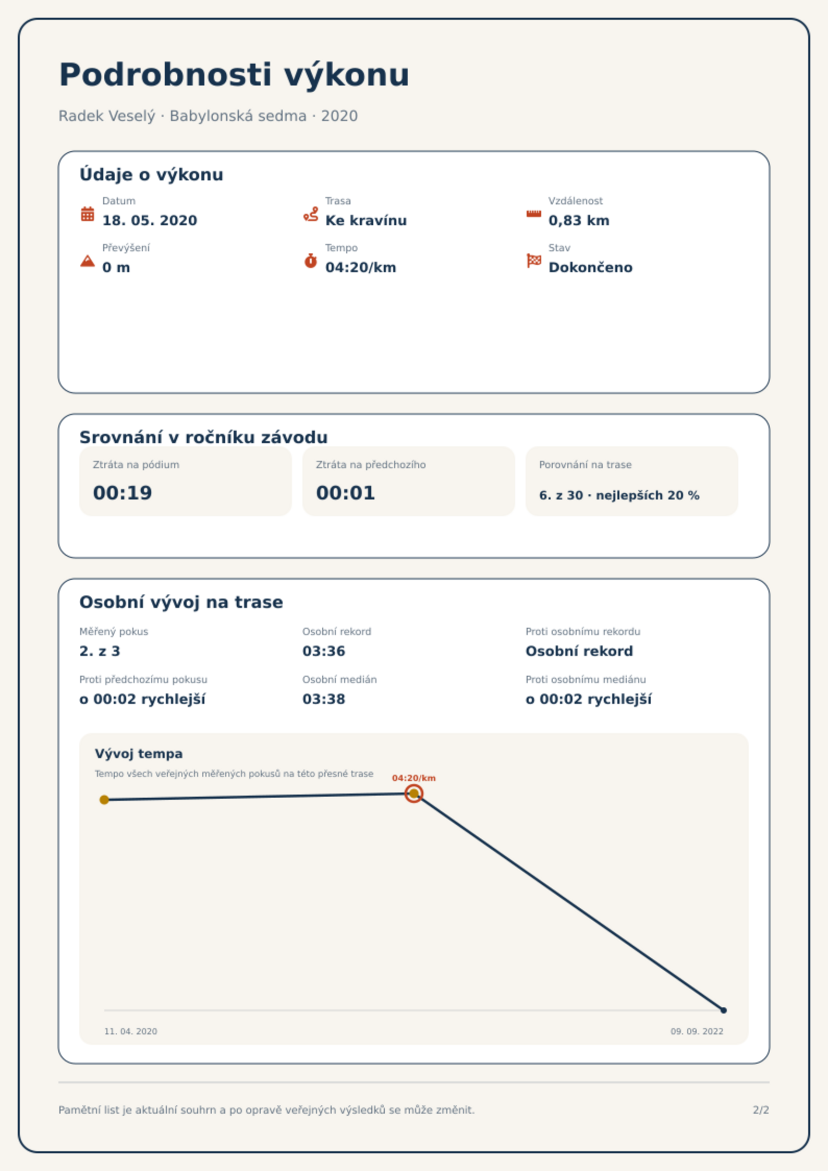Click the page indicator 2/2
This screenshot has height=1171, width=828.
click(761, 1110)
